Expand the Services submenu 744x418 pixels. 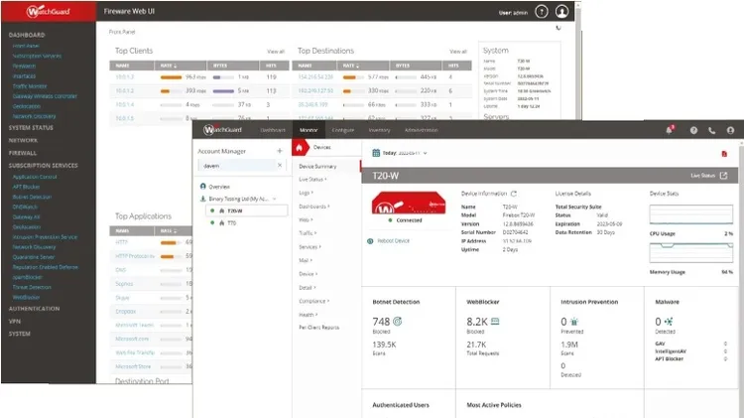[x=310, y=247]
